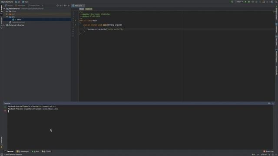This screenshot has height=156, width=278.
Task: Open the Ant Build tool window on right stripe
Action: tap(276, 70)
